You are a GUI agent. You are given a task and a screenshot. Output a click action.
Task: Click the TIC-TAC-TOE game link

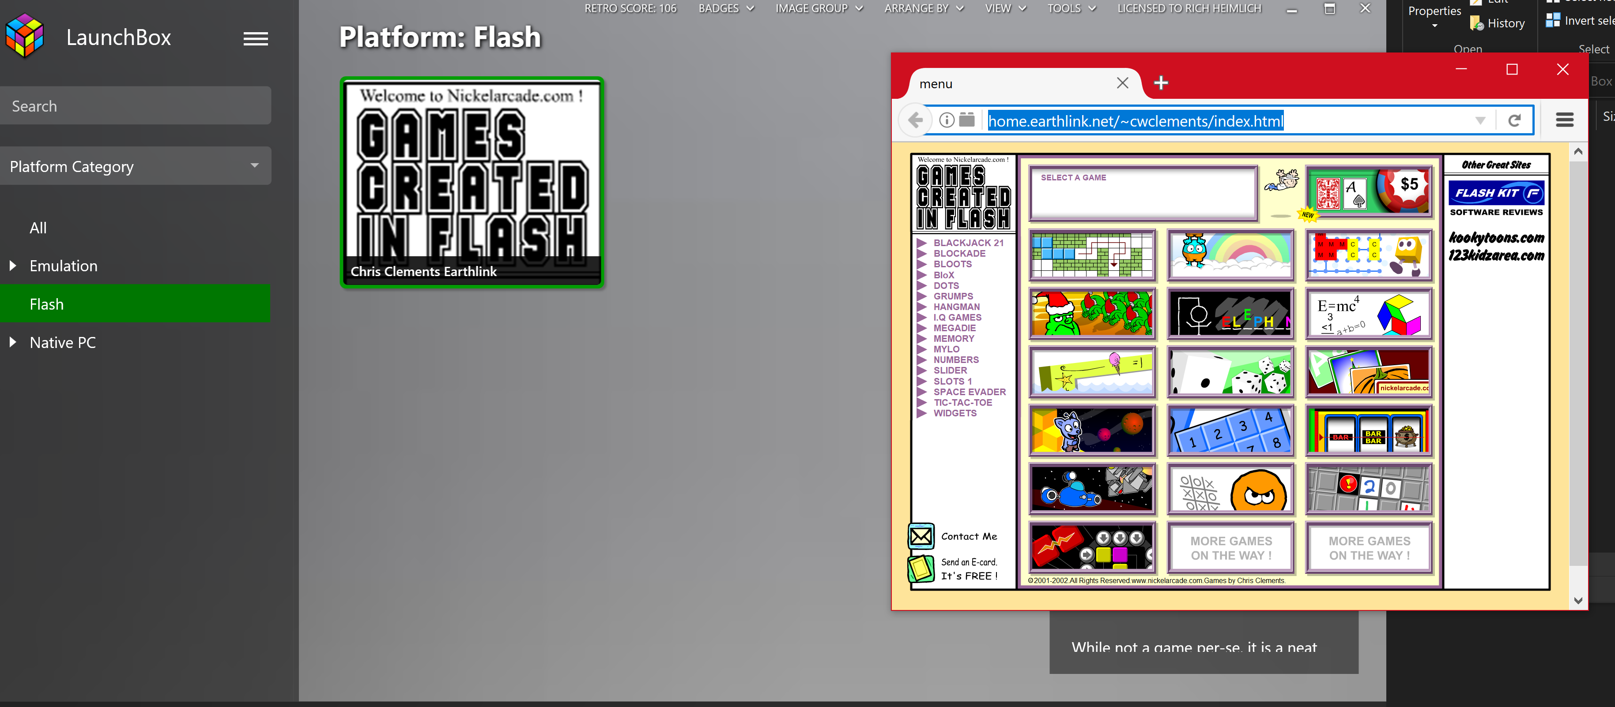tap(962, 402)
